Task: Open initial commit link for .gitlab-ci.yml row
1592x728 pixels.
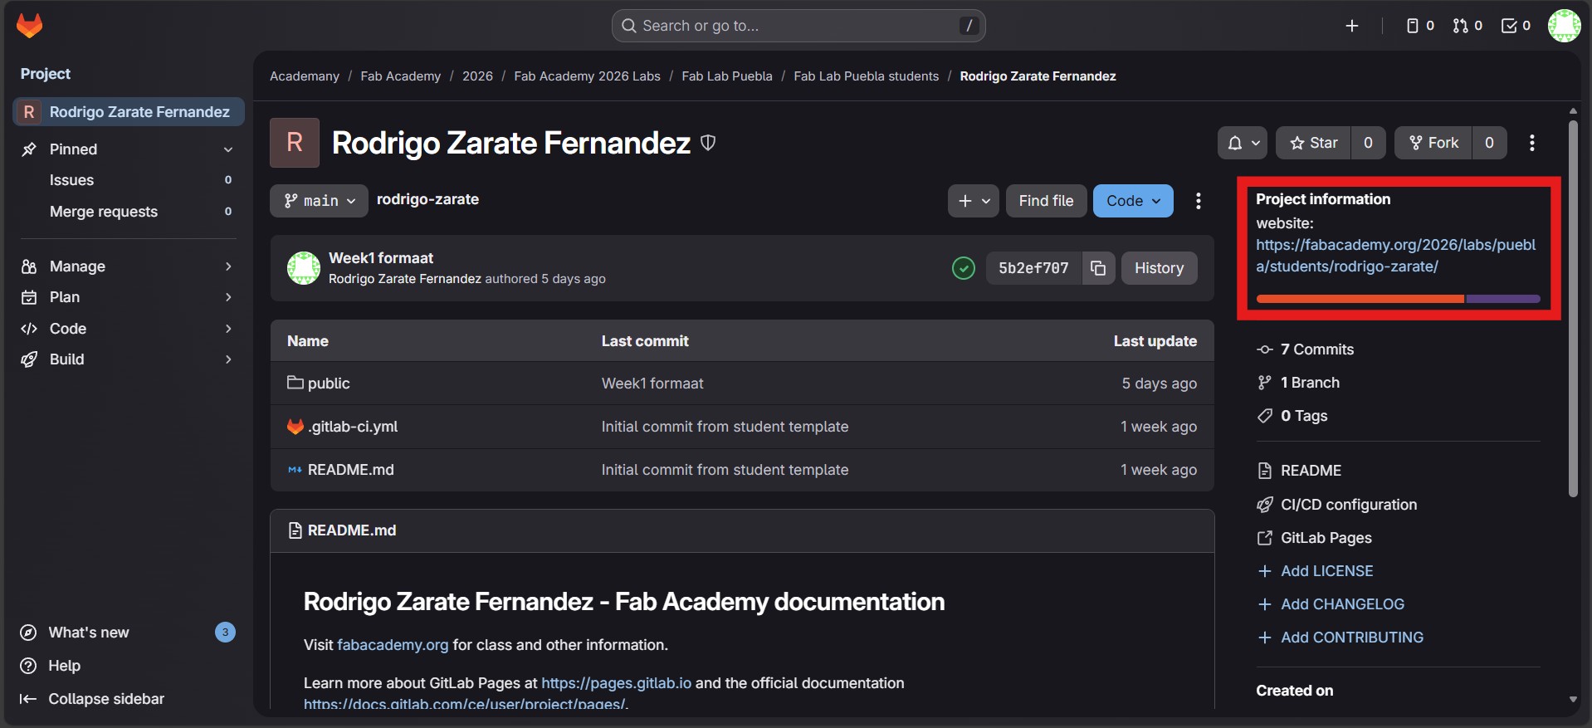Action: coord(725,427)
